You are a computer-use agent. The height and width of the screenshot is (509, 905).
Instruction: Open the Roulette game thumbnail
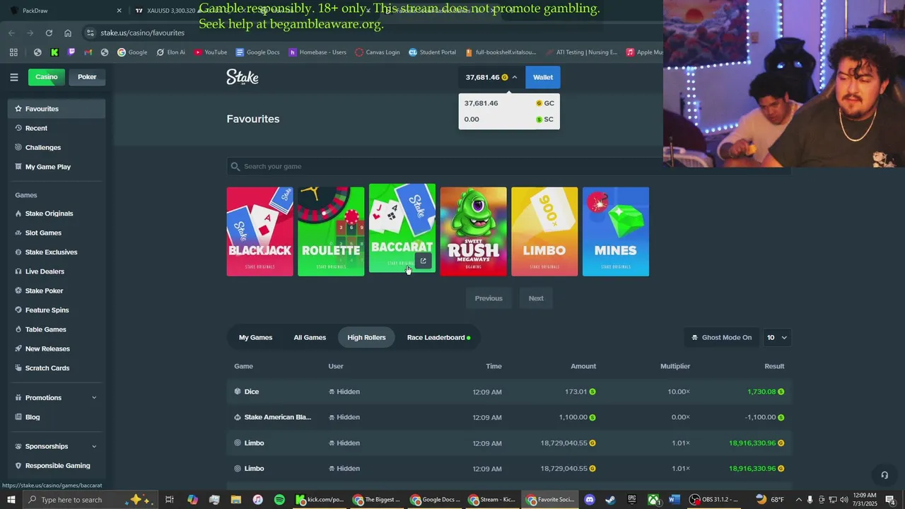[x=331, y=231]
